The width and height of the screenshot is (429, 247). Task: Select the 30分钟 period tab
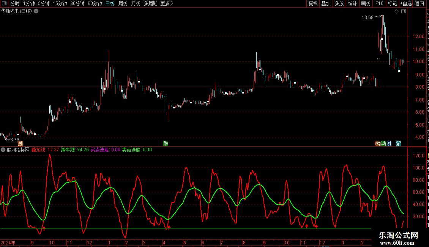click(77, 3)
